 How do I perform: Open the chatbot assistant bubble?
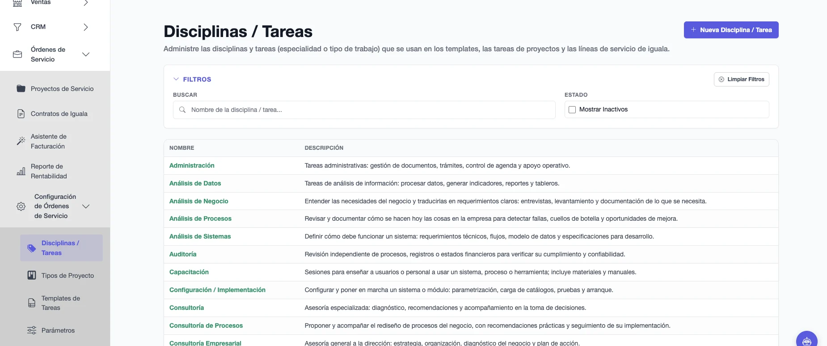(807, 340)
